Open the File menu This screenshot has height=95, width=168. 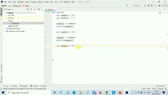(x=6, y=2)
